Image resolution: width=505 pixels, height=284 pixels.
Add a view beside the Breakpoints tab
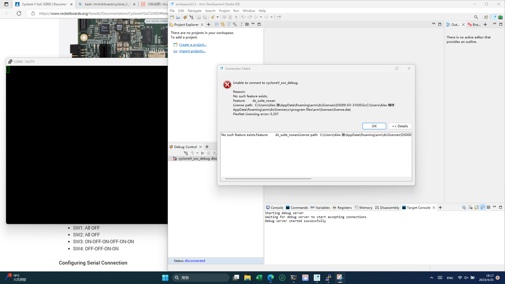(485, 24)
